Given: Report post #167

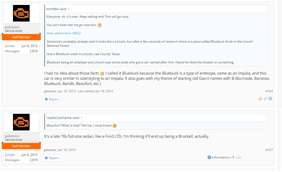Looking at the screenshot, I should pos(52,158).
